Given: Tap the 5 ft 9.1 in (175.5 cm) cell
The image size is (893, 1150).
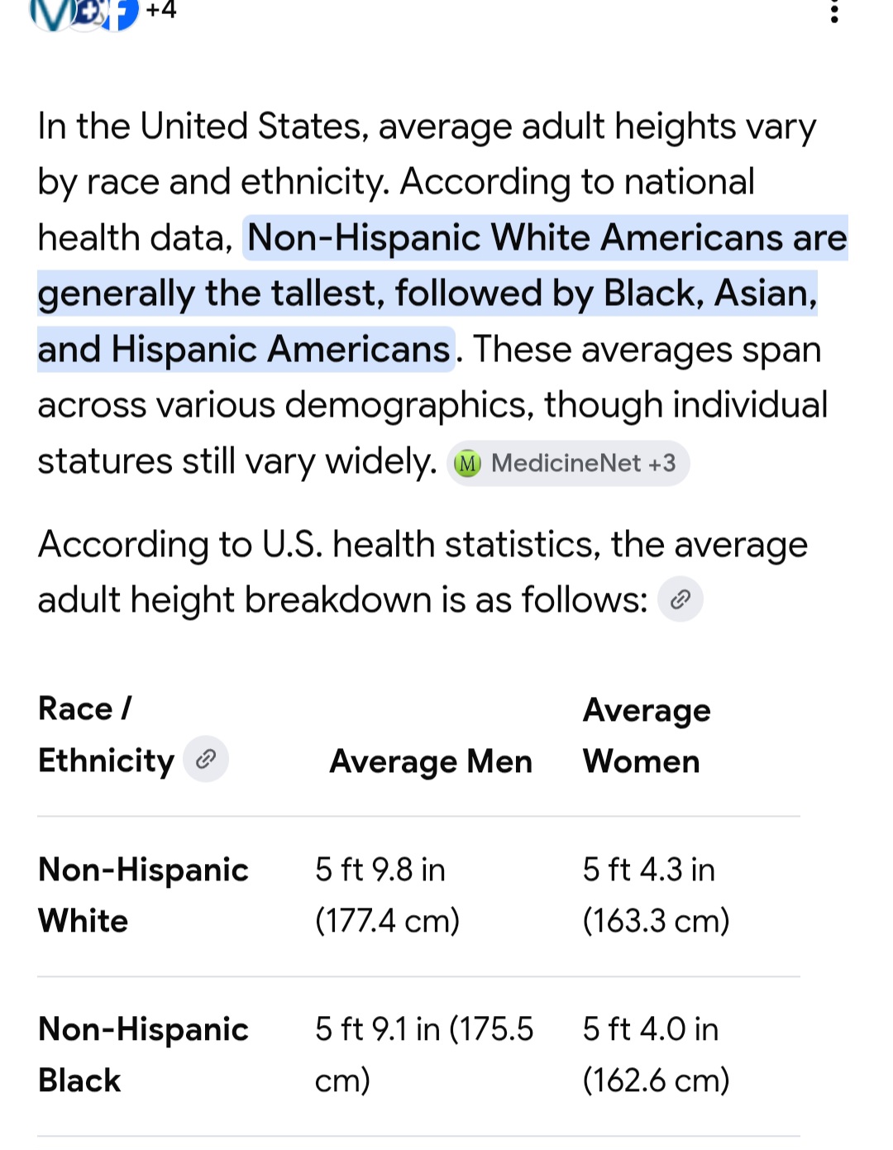Looking at the screenshot, I should pyautogui.click(x=424, y=1055).
